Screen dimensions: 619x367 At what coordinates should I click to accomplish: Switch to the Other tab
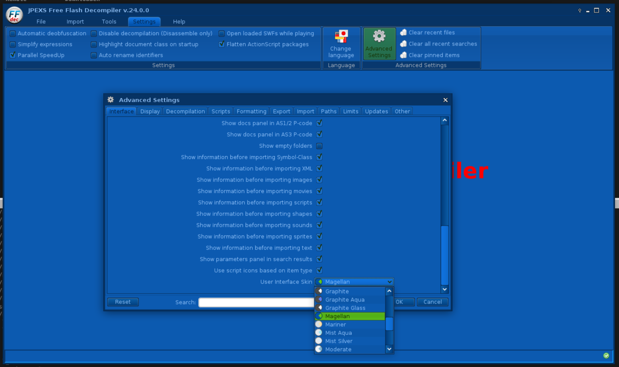click(402, 111)
